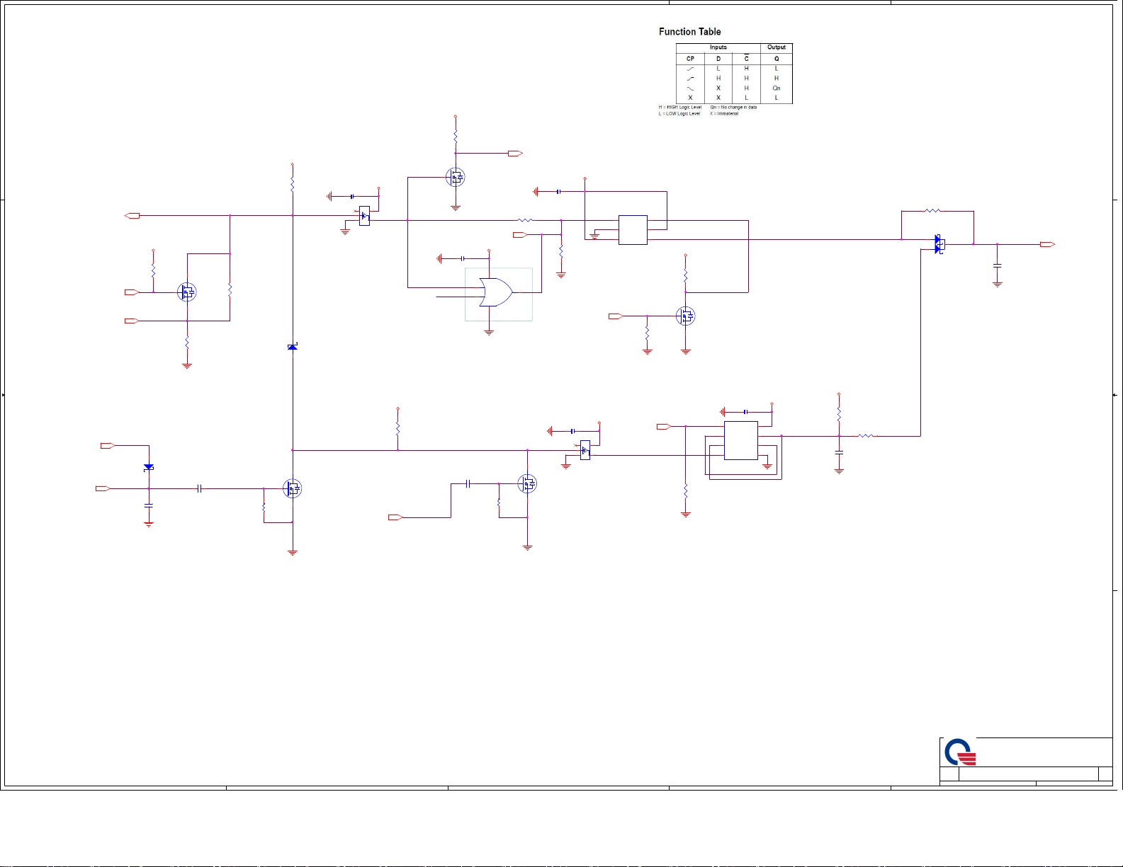Click the "D" column header
The width and height of the screenshot is (1123, 867).
[718, 59]
